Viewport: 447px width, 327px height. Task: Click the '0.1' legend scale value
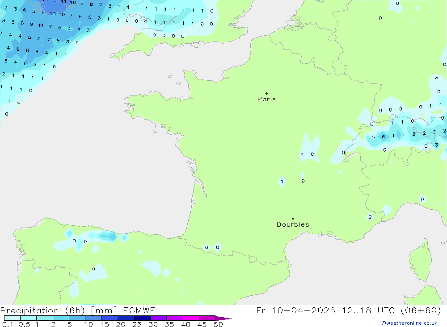pyautogui.click(x=8, y=324)
